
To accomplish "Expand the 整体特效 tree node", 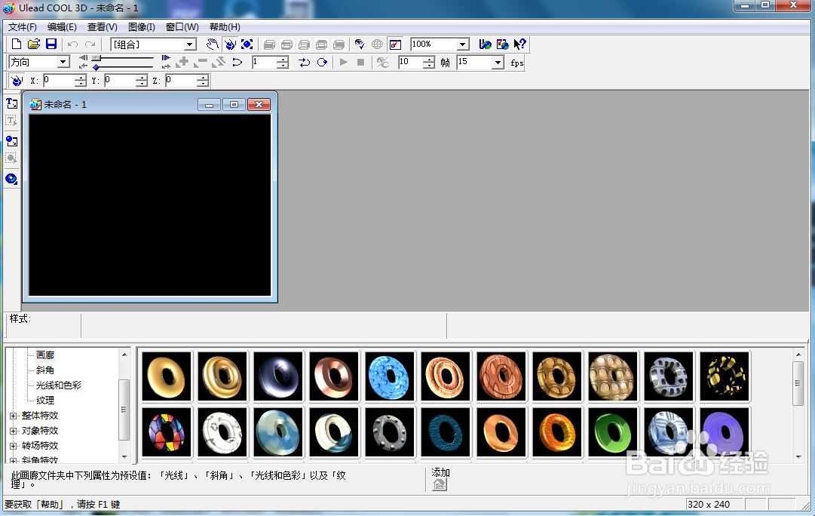I will (14, 416).
